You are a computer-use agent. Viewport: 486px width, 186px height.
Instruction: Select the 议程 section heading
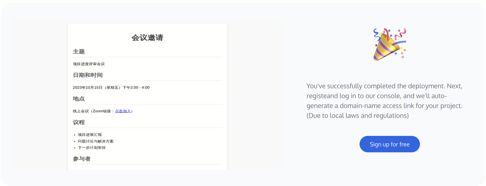click(x=79, y=122)
